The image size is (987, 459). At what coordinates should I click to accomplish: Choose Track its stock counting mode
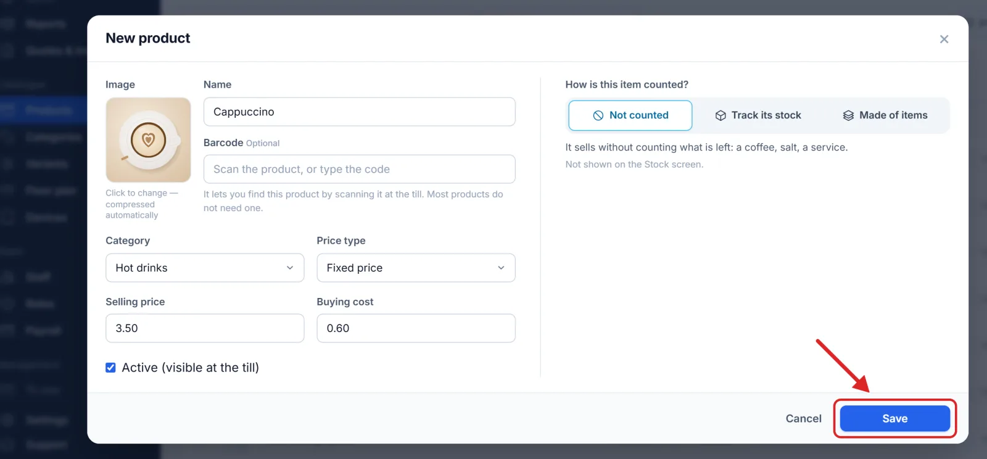[x=758, y=115]
